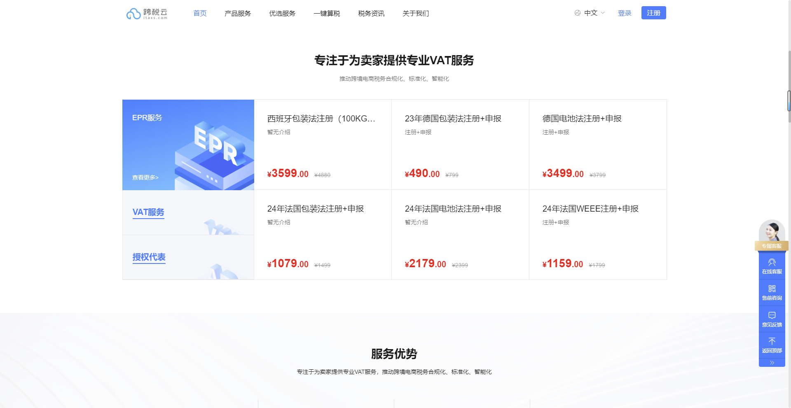Click the ¥1079.00 price
This screenshot has width=791, height=408.
click(288, 263)
